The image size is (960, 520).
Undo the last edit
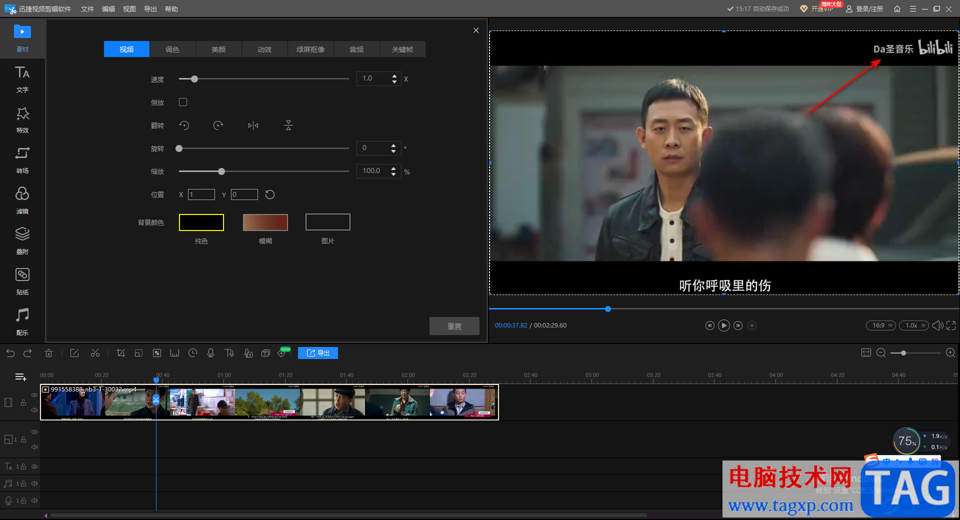click(x=10, y=353)
